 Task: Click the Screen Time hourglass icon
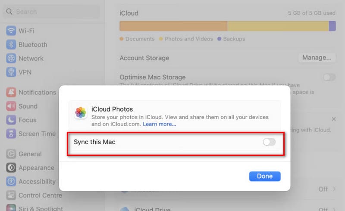pyautogui.click(x=11, y=133)
